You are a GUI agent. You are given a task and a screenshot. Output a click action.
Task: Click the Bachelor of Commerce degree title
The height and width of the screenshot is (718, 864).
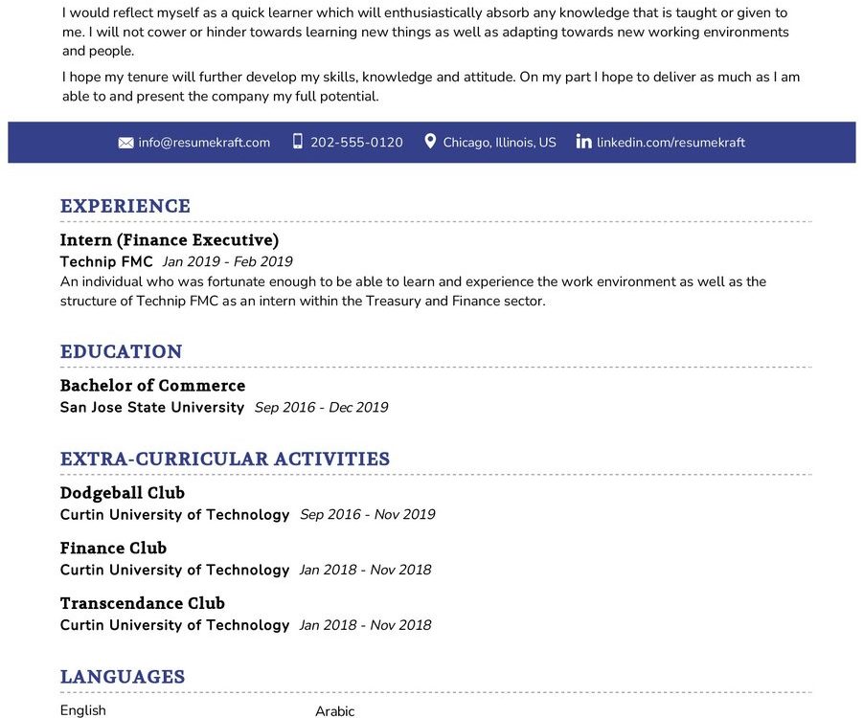pyautogui.click(x=153, y=385)
